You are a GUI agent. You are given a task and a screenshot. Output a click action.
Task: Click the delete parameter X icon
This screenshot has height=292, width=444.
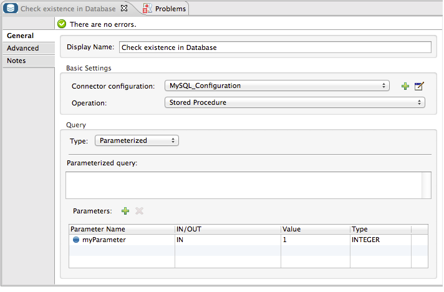coord(139,211)
